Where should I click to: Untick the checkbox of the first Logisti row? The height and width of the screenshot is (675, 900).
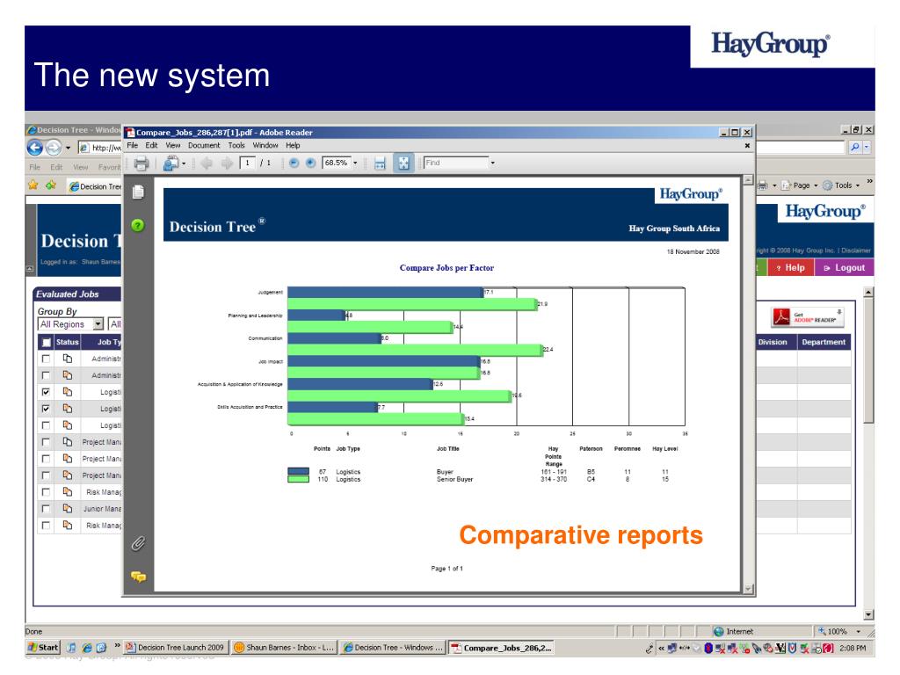pyautogui.click(x=46, y=392)
